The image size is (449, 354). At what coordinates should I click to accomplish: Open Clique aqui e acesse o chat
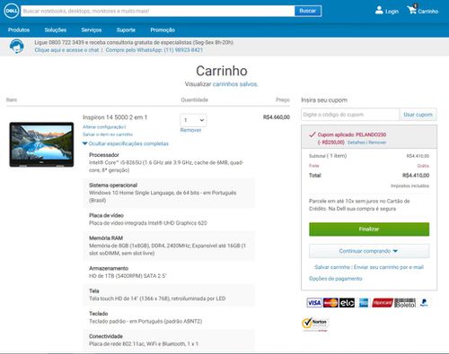66,50
